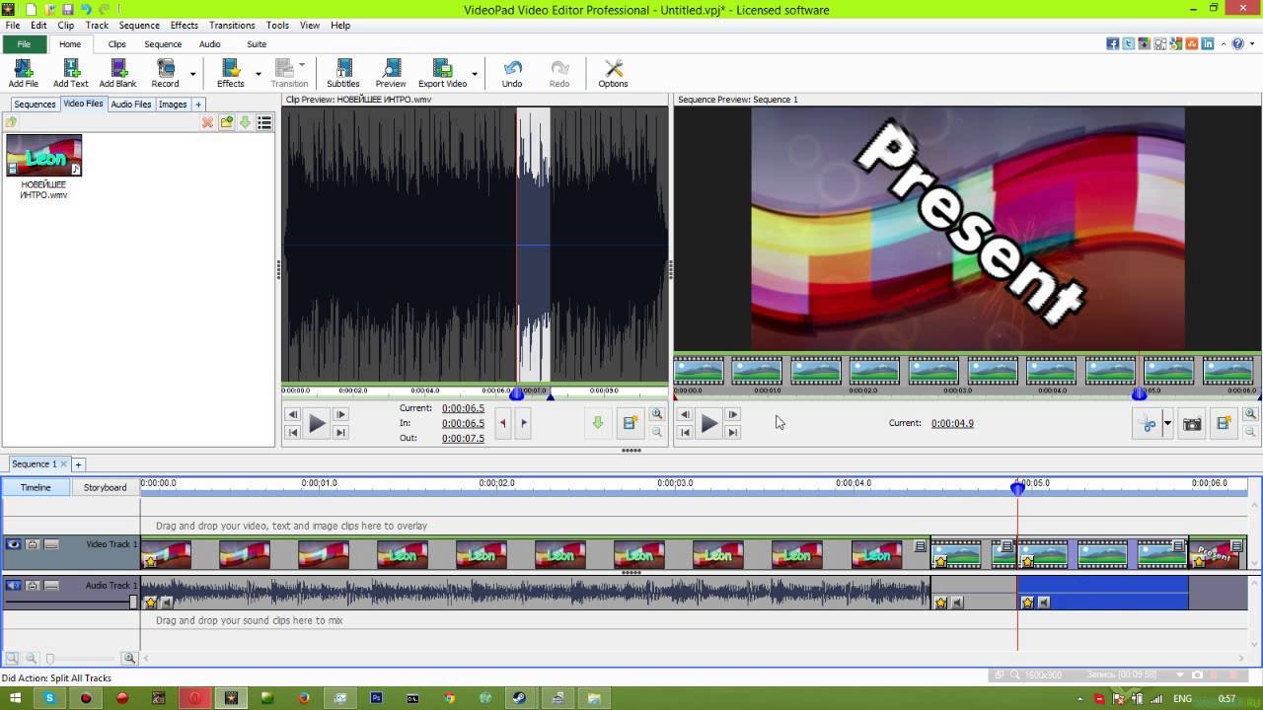This screenshot has width=1263, height=710.
Task: Click the green File button
Action: click(24, 44)
